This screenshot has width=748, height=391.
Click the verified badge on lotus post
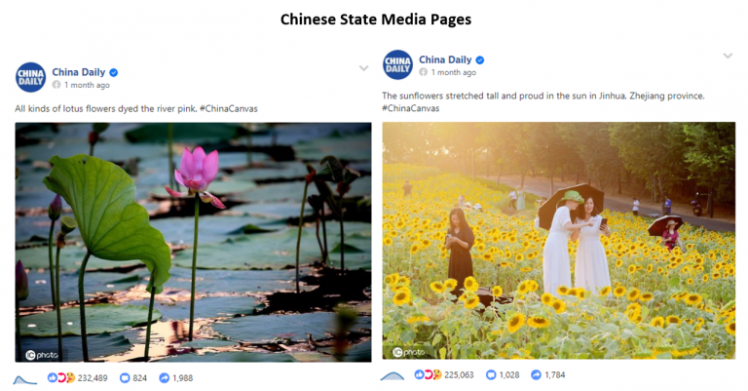[x=114, y=72]
